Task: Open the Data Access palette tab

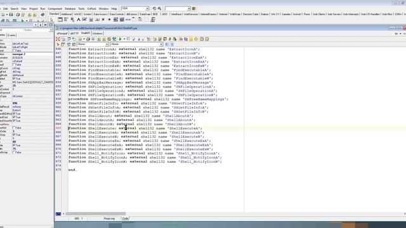Action: [100, 14]
